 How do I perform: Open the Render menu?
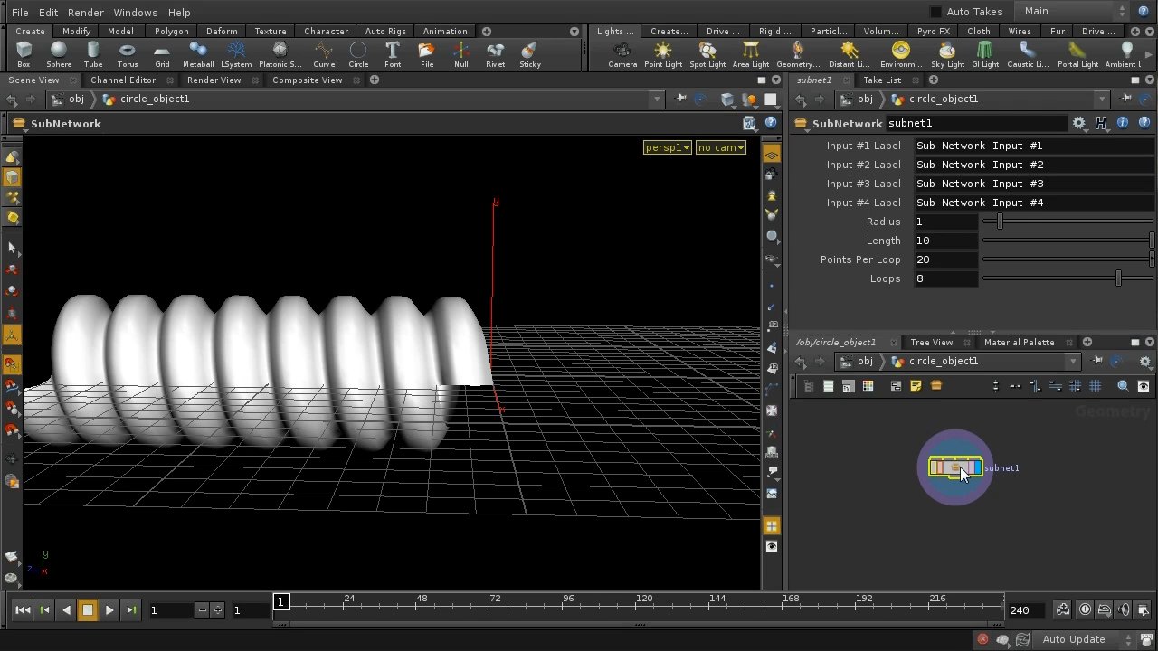click(86, 12)
